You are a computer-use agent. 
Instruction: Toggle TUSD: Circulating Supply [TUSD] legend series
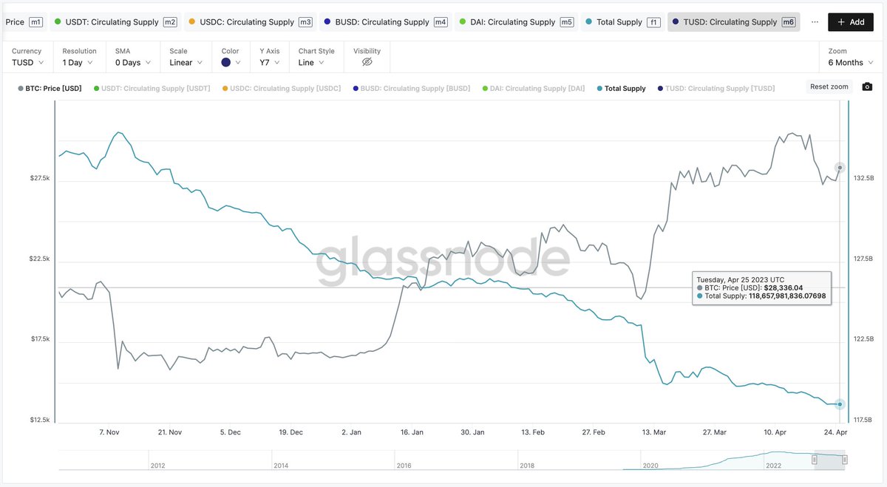pos(716,89)
